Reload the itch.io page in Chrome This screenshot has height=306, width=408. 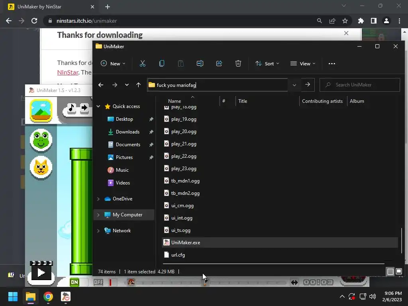[x=34, y=21]
